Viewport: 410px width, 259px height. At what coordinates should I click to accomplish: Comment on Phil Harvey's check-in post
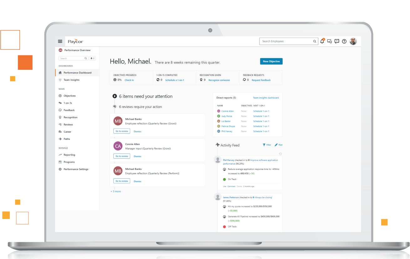tap(231, 186)
